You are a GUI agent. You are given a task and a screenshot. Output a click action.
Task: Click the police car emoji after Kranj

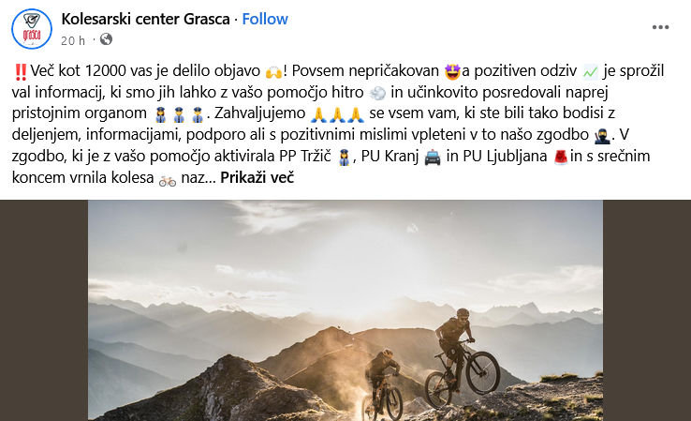(x=433, y=158)
